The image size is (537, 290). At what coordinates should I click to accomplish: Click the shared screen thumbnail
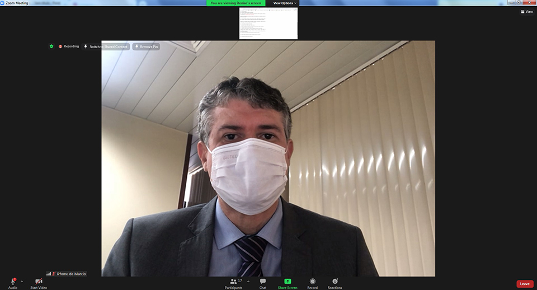click(268, 23)
